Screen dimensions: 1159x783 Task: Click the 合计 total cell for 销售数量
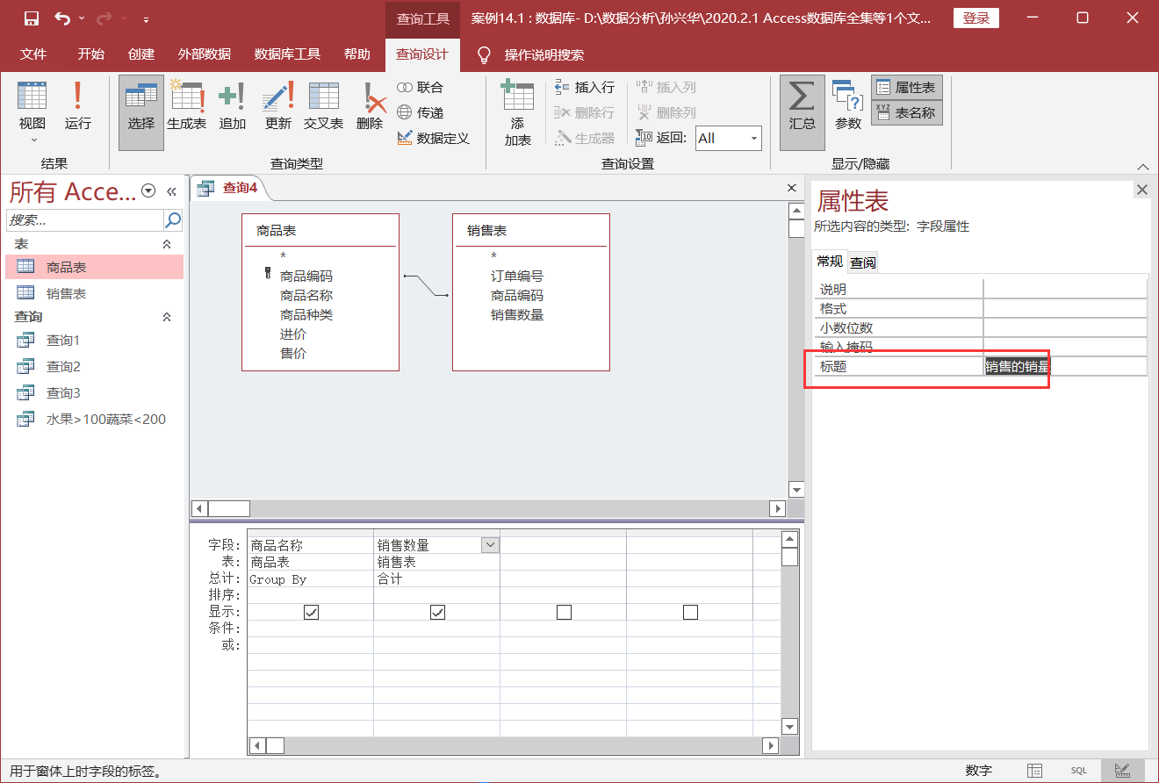coord(436,579)
